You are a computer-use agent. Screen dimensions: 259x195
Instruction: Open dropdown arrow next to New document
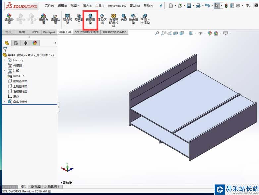tap(175, 6)
